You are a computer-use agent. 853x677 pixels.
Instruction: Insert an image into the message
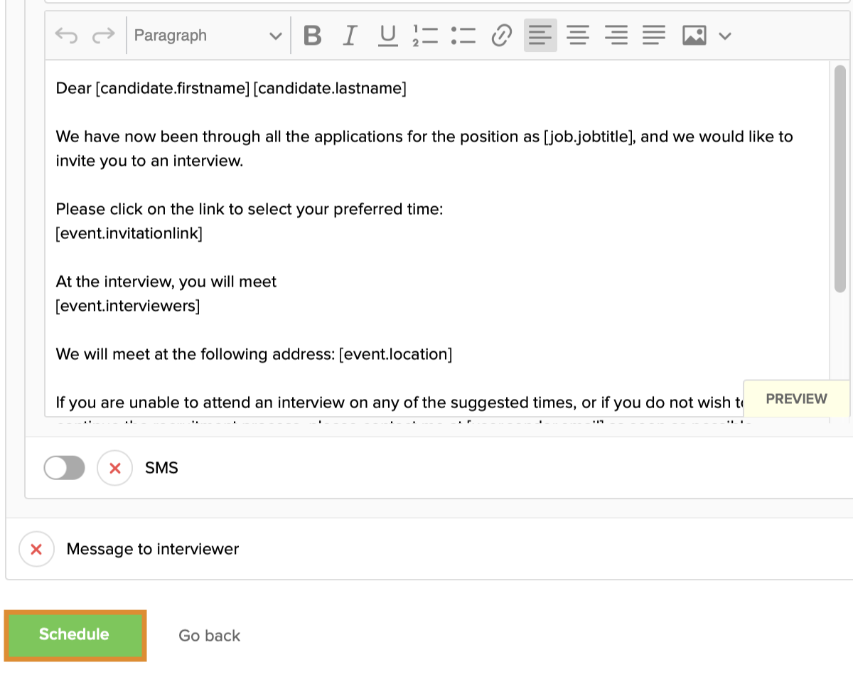coord(694,36)
